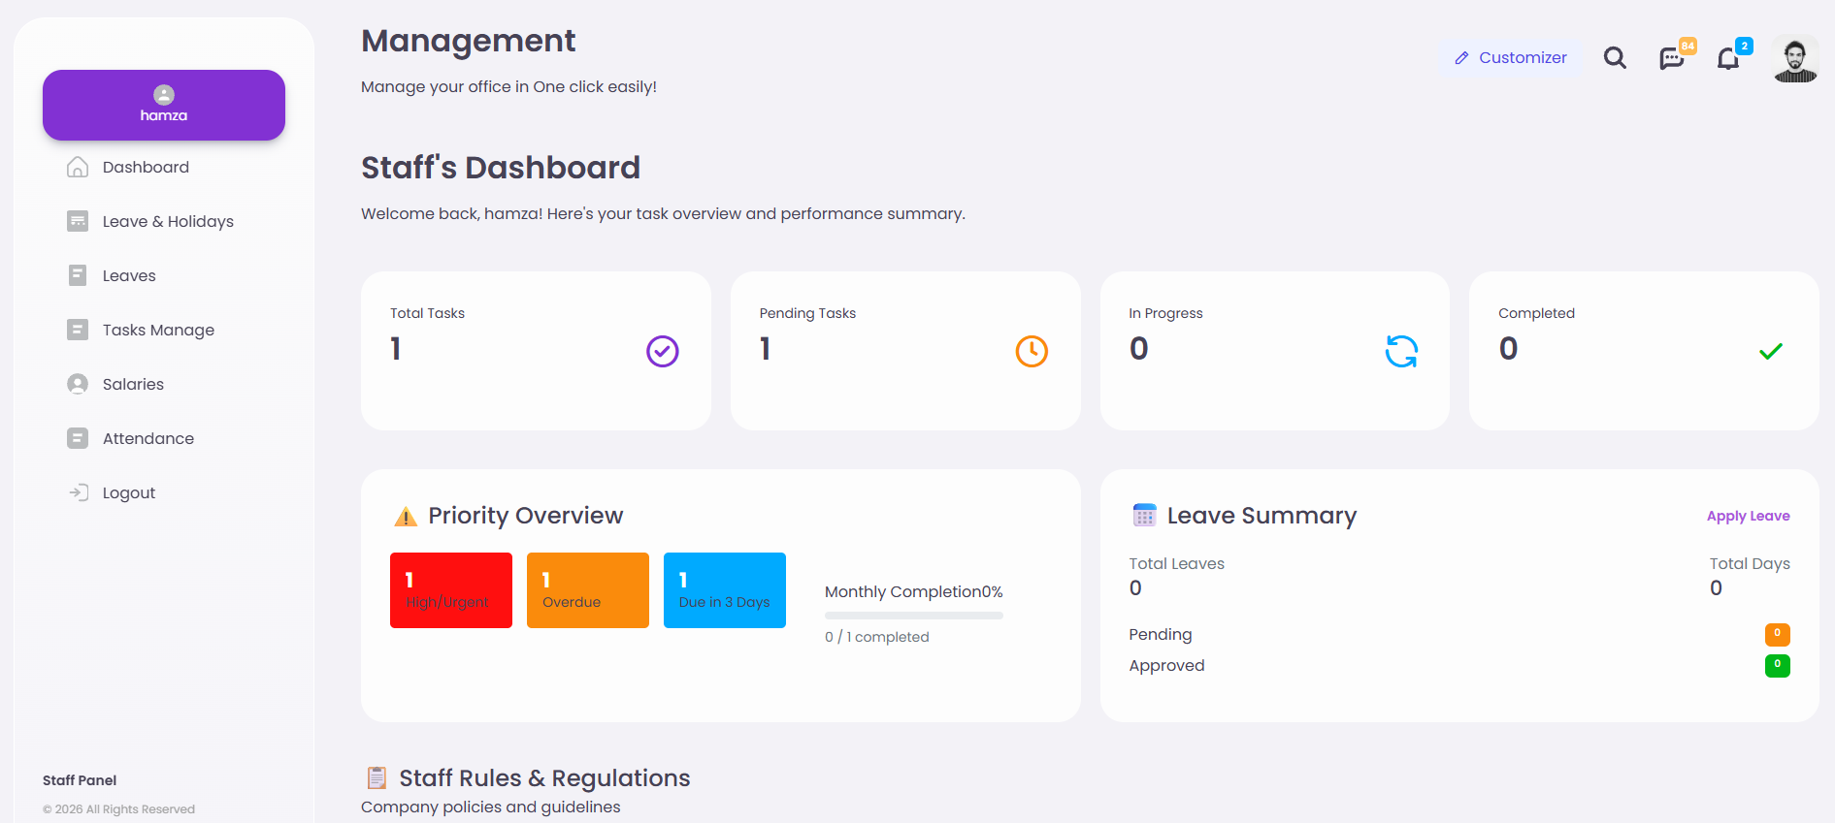
Task: Click the Logout arrow icon
Action: (x=79, y=492)
